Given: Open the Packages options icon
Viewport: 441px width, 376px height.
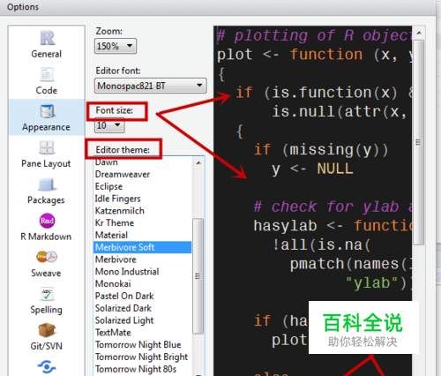Looking at the screenshot, I should (47, 184).
